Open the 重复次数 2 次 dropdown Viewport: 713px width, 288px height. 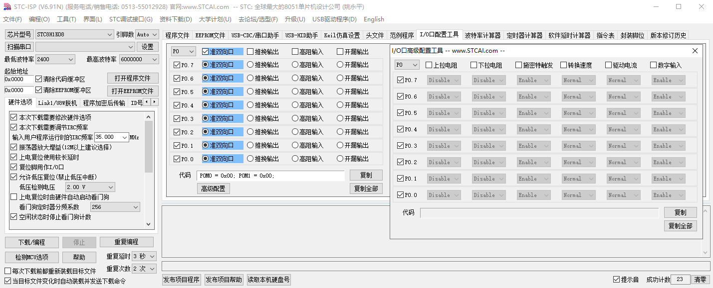(x=144, y=268)
